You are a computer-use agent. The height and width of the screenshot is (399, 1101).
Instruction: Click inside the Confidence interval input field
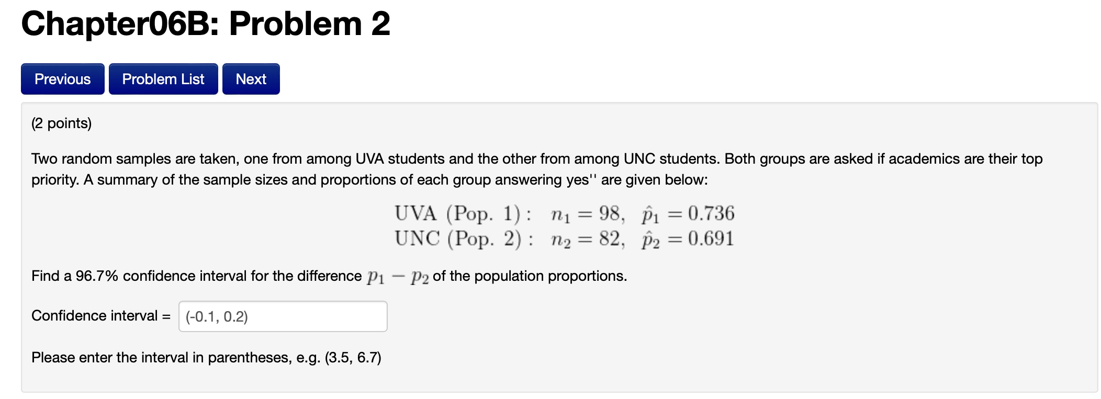[283, 316]
